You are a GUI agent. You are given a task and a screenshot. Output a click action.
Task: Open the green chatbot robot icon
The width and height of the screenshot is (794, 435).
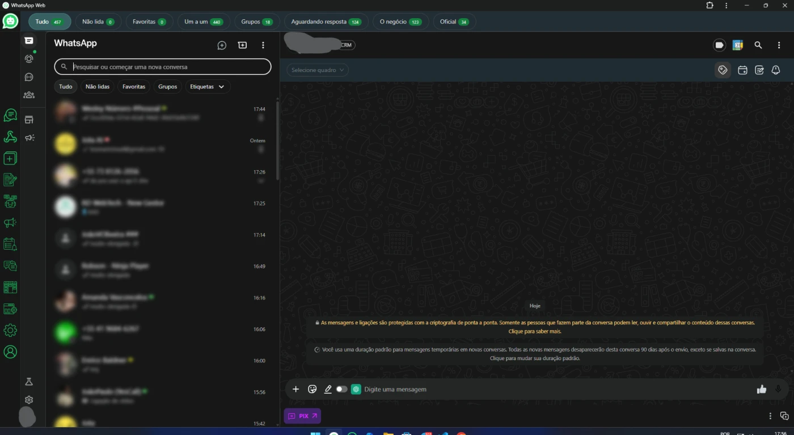(x=10, y=201)
